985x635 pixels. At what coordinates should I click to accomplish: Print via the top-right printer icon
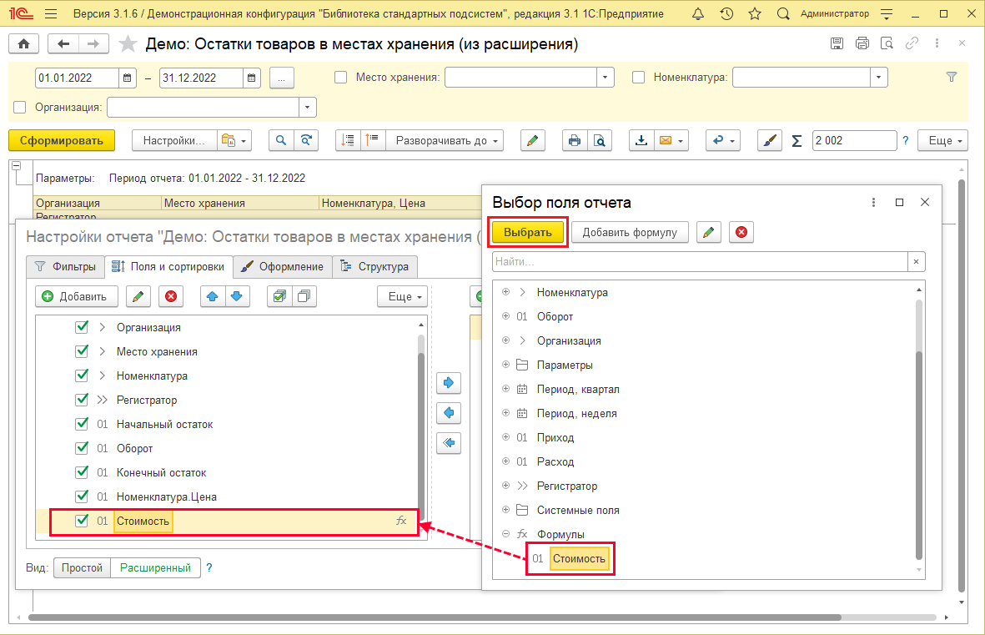coord(862,43)
